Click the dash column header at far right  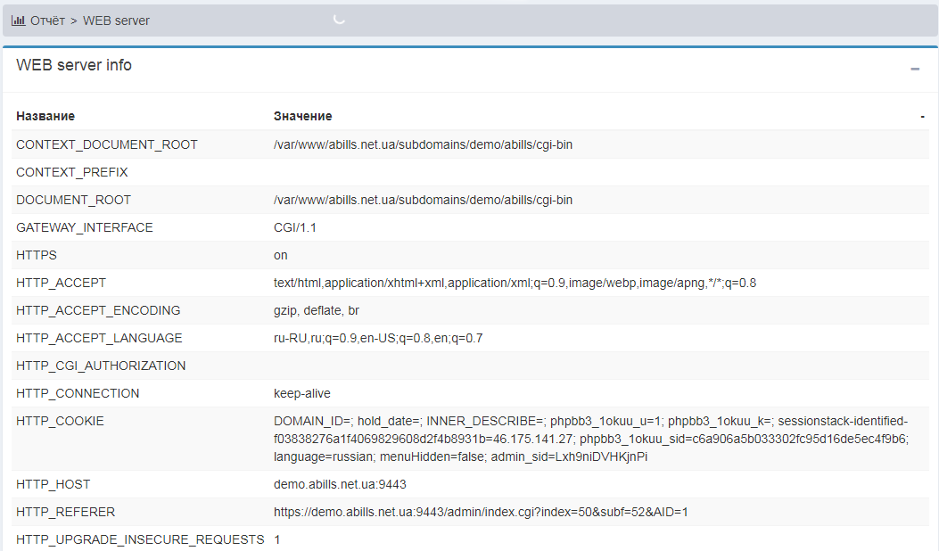(x=922, y=116)
